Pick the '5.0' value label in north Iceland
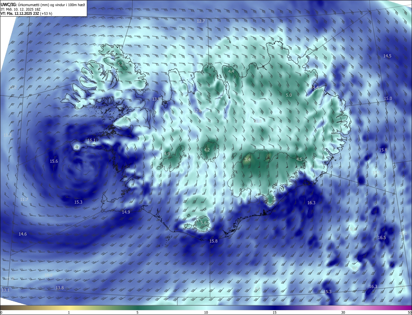 (x=289, y=95)
